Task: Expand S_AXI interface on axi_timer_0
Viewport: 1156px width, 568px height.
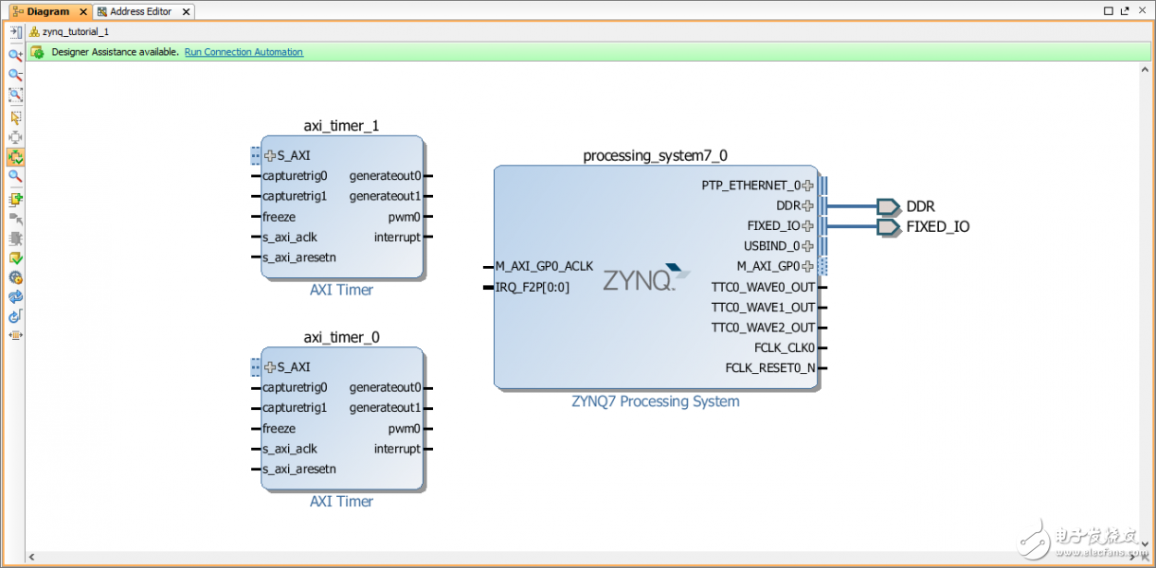Action: click(x=270, y=367)
